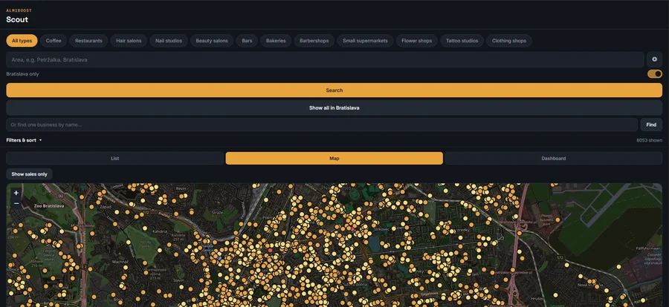Click the Scout app title
Screen dimensions: 669x307
pos(17,19)
